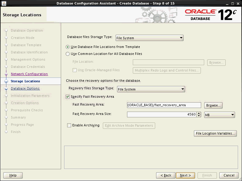Screen dimensions: 242x181
Task: Toggle Use Oracle-Managed Files checkbox
Action: (74, 70)
